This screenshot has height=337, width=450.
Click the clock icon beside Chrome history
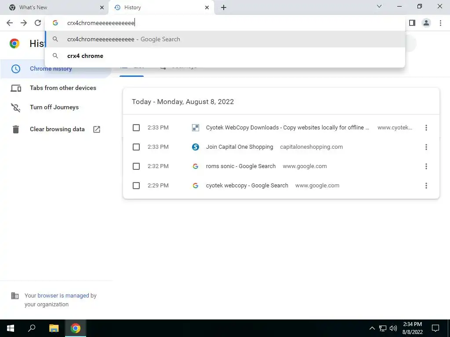[x=15, y=69]
